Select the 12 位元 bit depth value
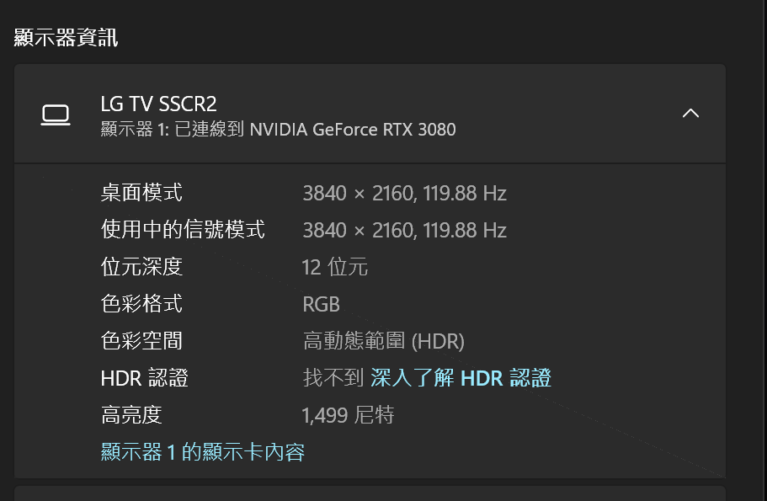Viewport: 767px width, 501px height. click(334, 267)
